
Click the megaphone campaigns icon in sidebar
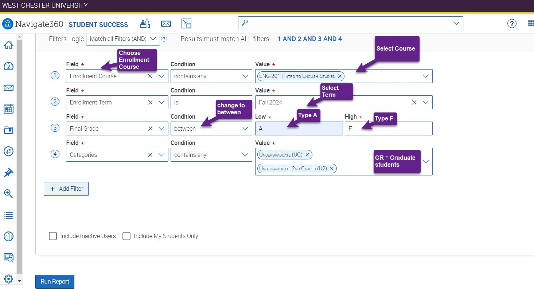(8, 151)
